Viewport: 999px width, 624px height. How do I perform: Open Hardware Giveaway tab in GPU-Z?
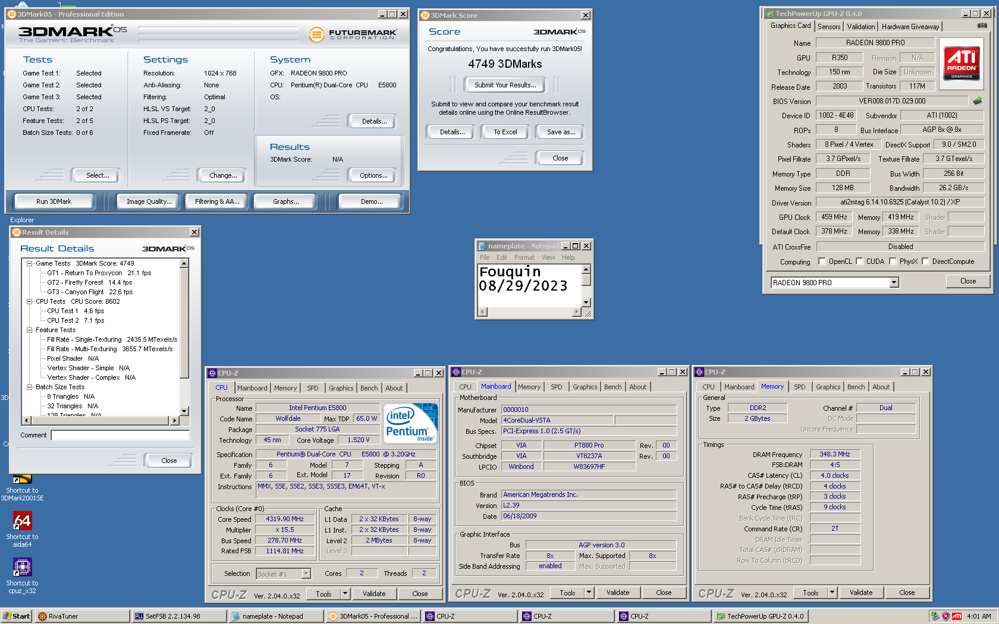(910, 27)
